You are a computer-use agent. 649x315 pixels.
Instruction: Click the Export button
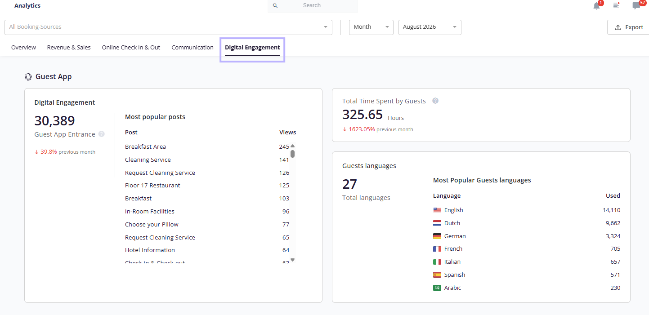[x=628, y=27]
